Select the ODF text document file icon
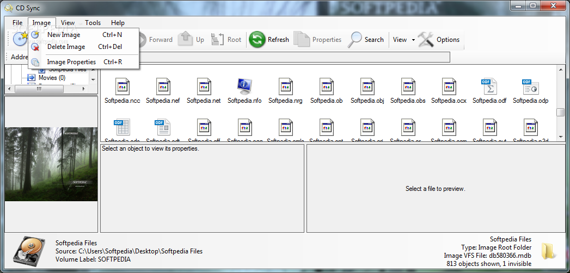This screenshot has height=273, width=570. coord(162,127)
